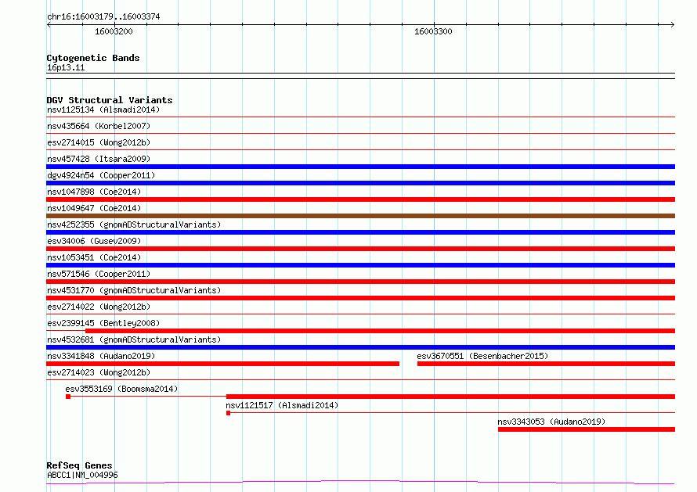Click the small red start square of esv3553169
This screenshot has width=697, height=492.
(x=68, y=397)
